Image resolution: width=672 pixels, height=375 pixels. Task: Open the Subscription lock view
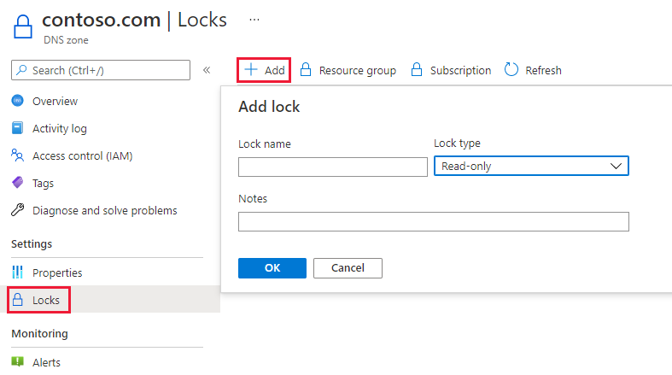pos(451,70)
